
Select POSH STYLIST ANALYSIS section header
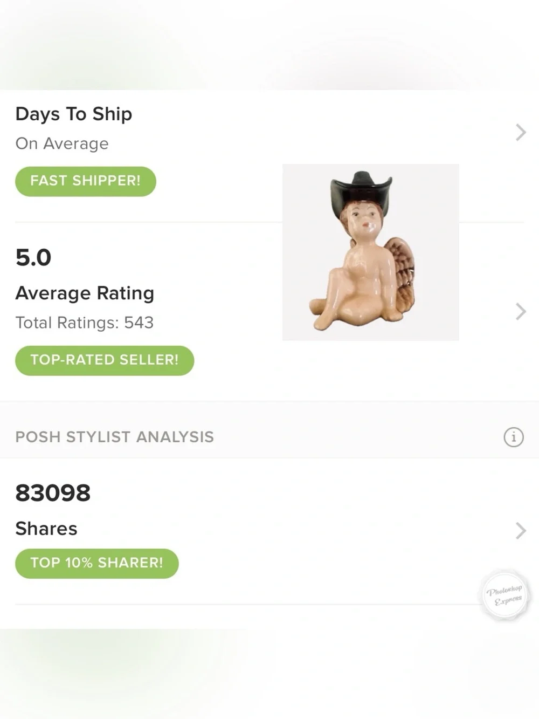[115, 437]
